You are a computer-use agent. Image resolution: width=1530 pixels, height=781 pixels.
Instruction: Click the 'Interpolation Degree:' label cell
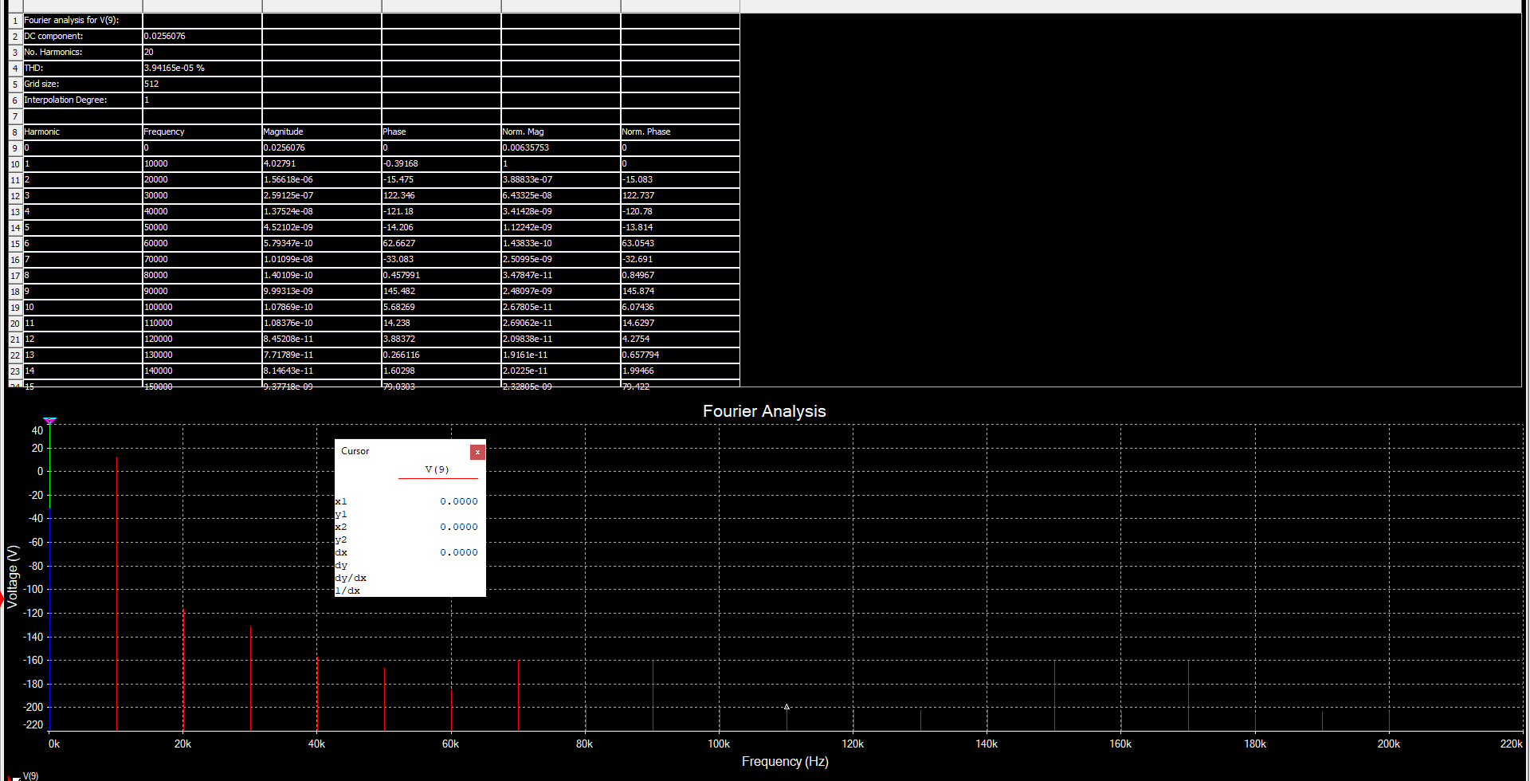pyautogui.click(x=83, y=100)
